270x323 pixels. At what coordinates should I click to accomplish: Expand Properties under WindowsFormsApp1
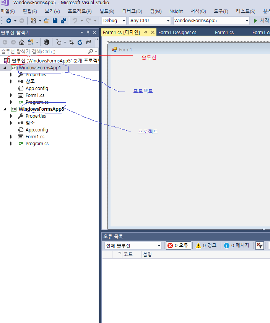click(x=11, y=75)
